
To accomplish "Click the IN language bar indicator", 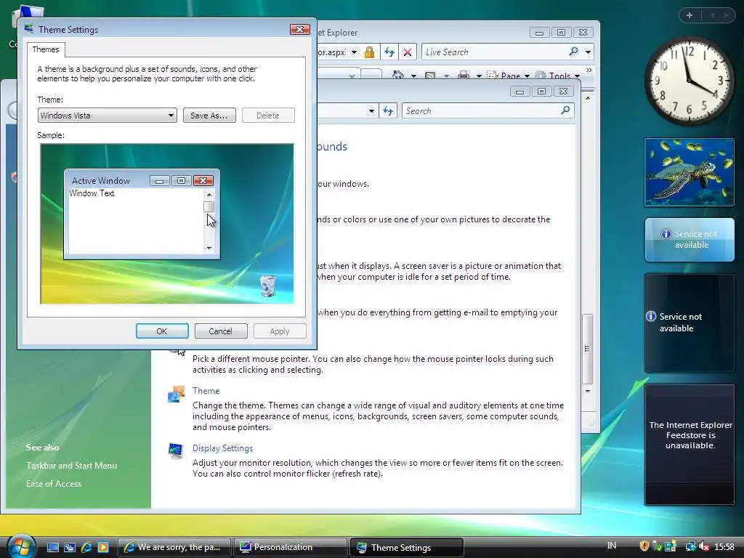I will (x=612, y=546).
